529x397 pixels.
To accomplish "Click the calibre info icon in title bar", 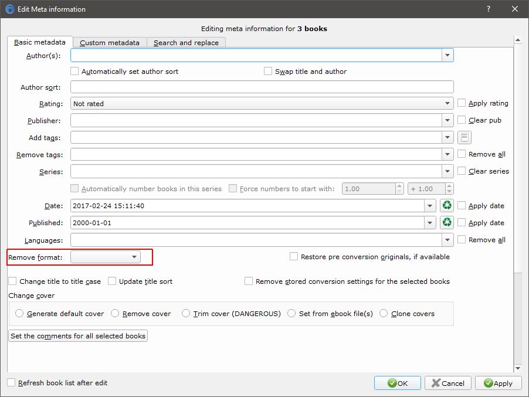I will (x=10, y=9).
